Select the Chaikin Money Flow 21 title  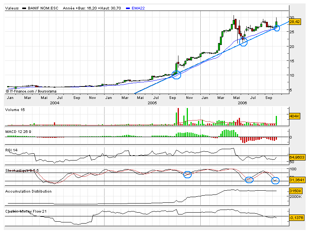click(26, 211)
